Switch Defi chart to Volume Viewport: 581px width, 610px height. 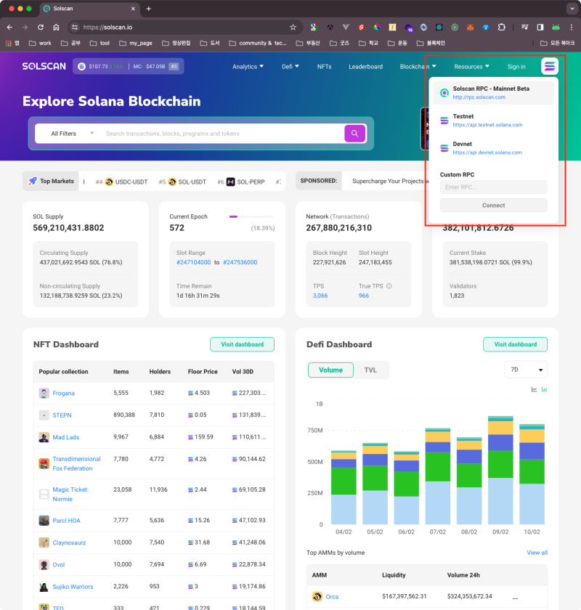330,370
